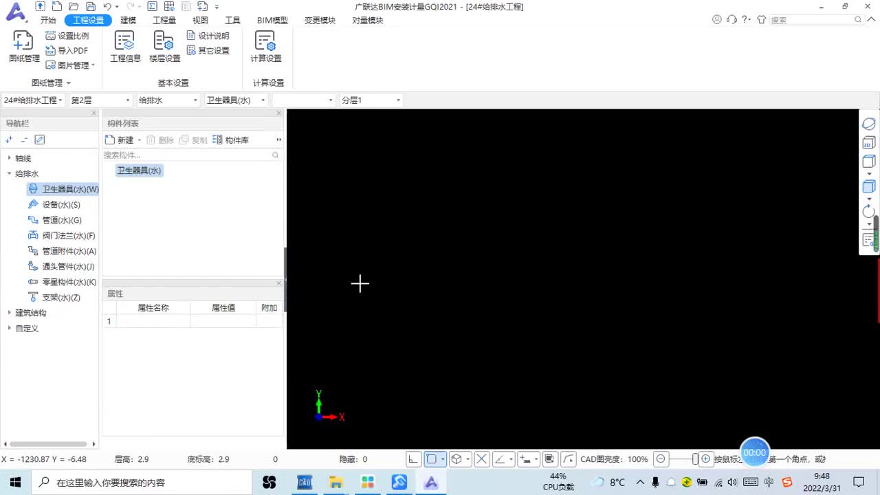Open the 第2层 floor dropdown
This screenshot has width=880, height=495.
[x=100, y=100]
